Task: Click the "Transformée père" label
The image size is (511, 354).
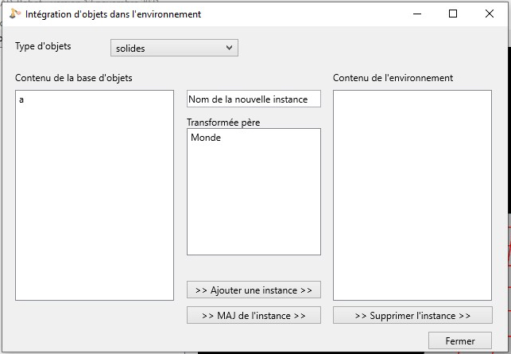Action: coord(223,123)
